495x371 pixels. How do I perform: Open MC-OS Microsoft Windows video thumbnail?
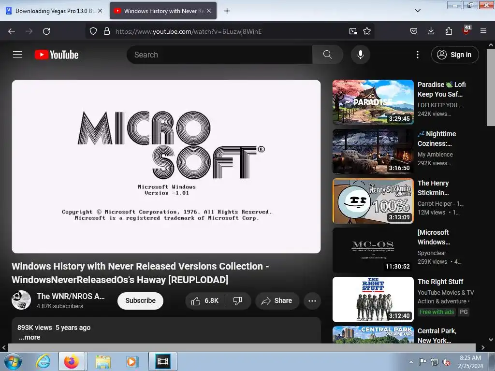point(373,250)
